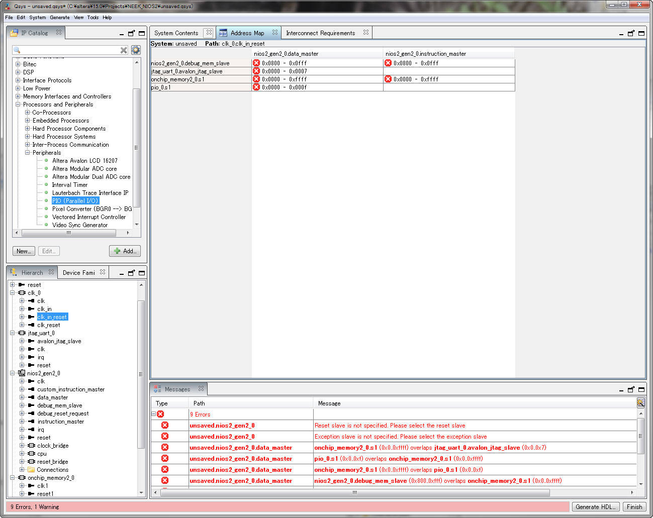Expand Memory Interfaces and Controllers category
This screenshot has height=518, width=653.
pos(18,96)
